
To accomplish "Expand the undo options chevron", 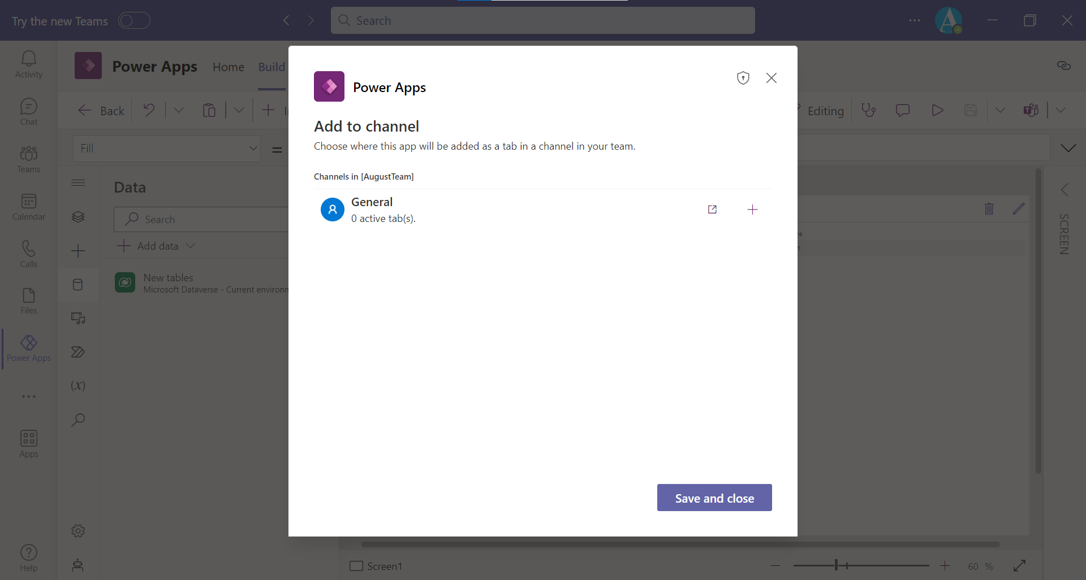I will click(x=179, y=110).
